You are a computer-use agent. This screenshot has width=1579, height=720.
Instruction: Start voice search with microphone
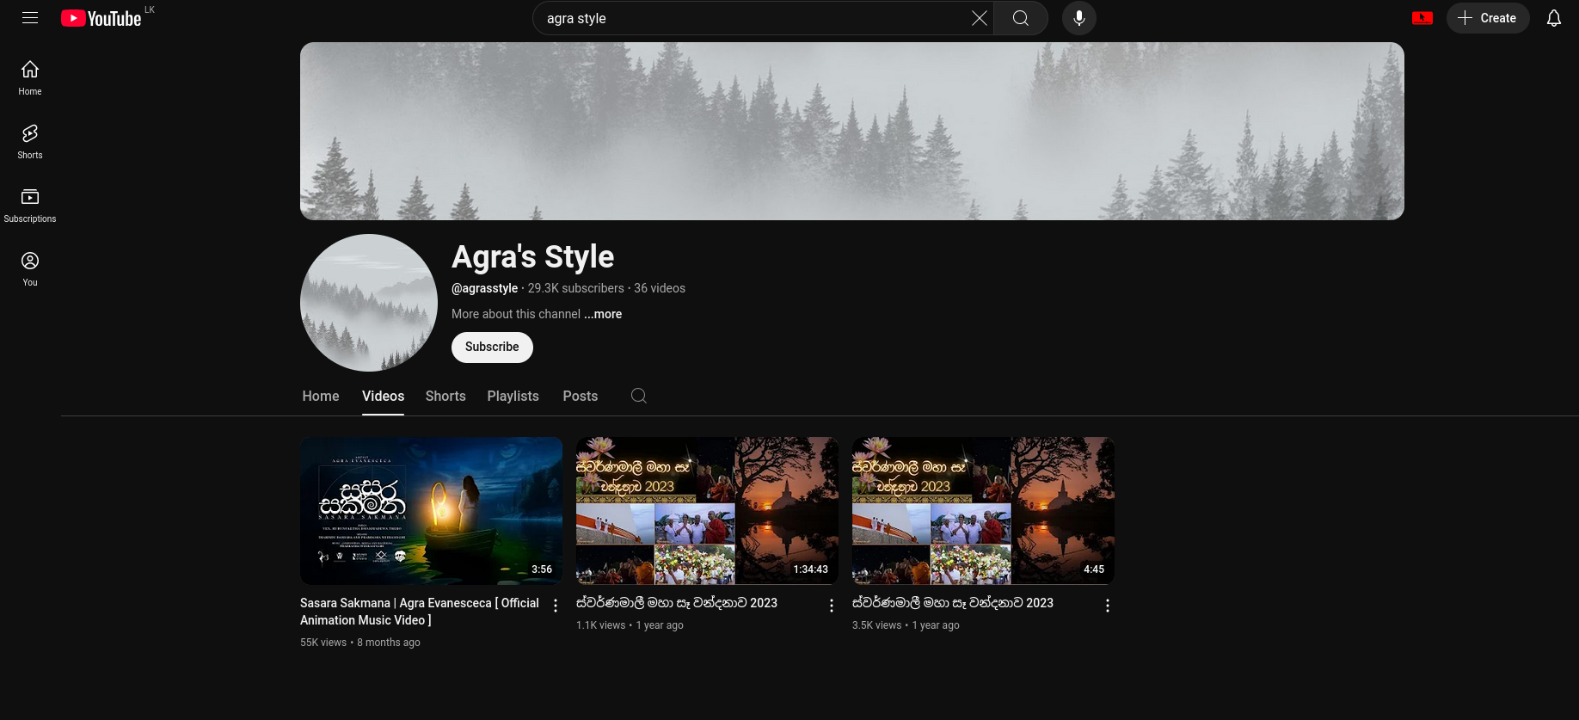click(x=1079, y=18)
